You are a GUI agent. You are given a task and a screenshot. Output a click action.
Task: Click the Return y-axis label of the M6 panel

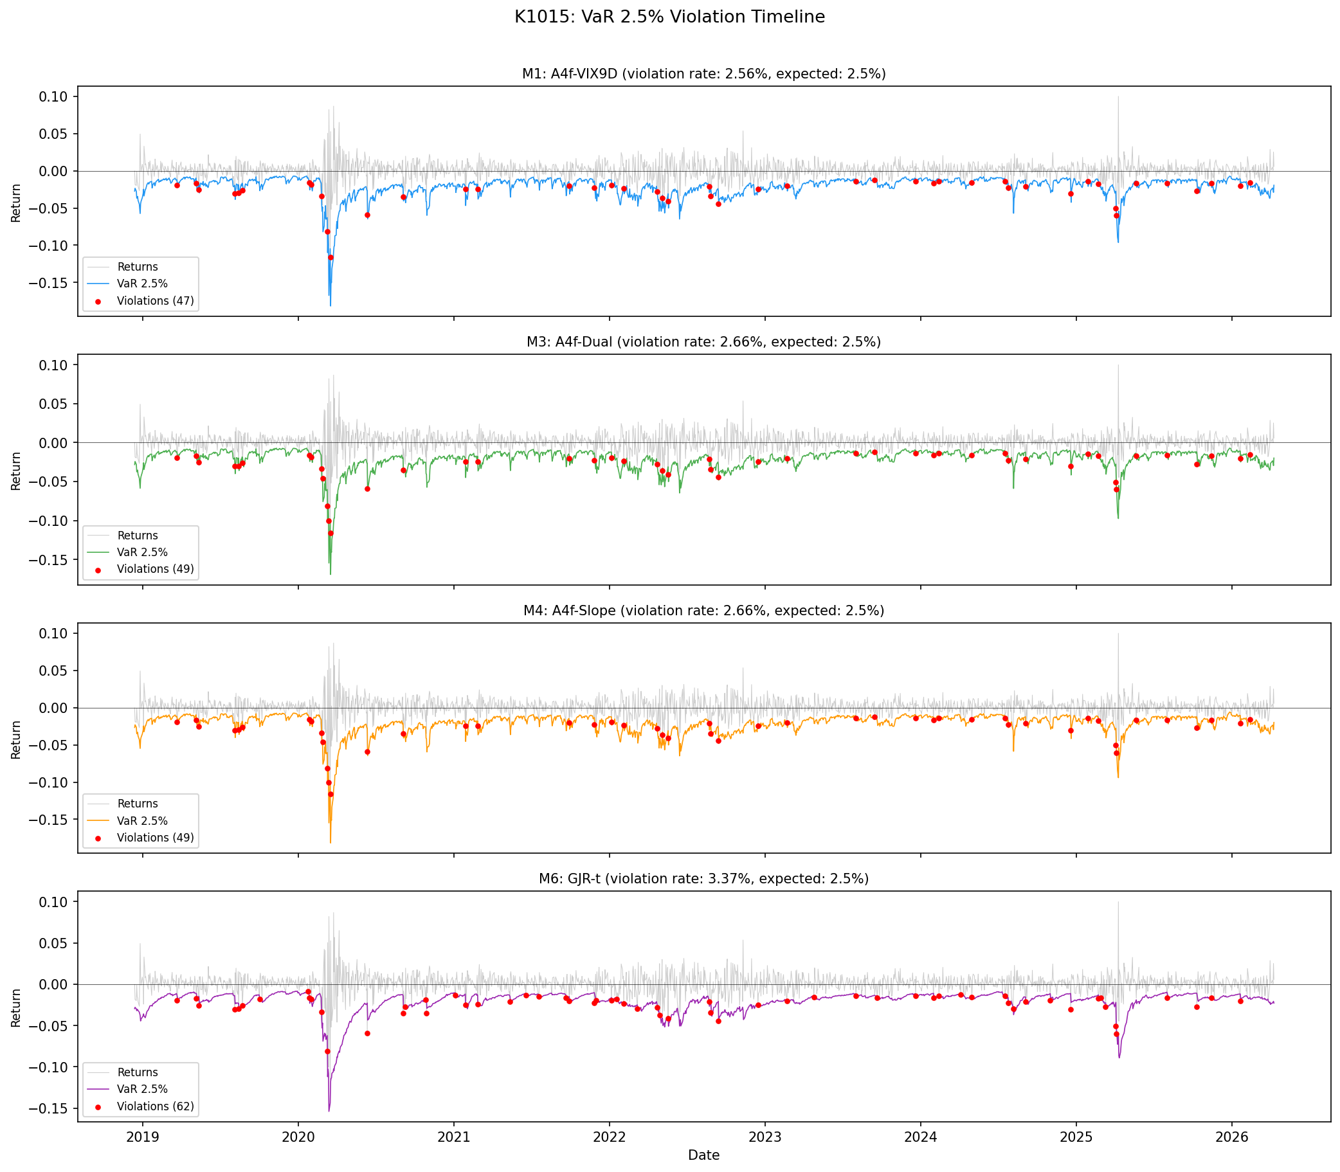15,1008
